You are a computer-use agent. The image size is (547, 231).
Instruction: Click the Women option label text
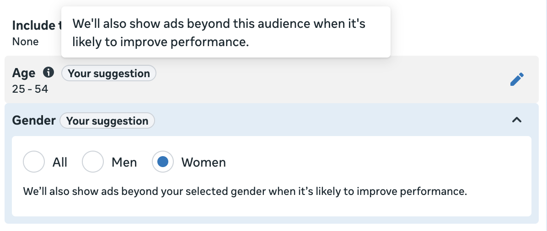pos(204,163)
